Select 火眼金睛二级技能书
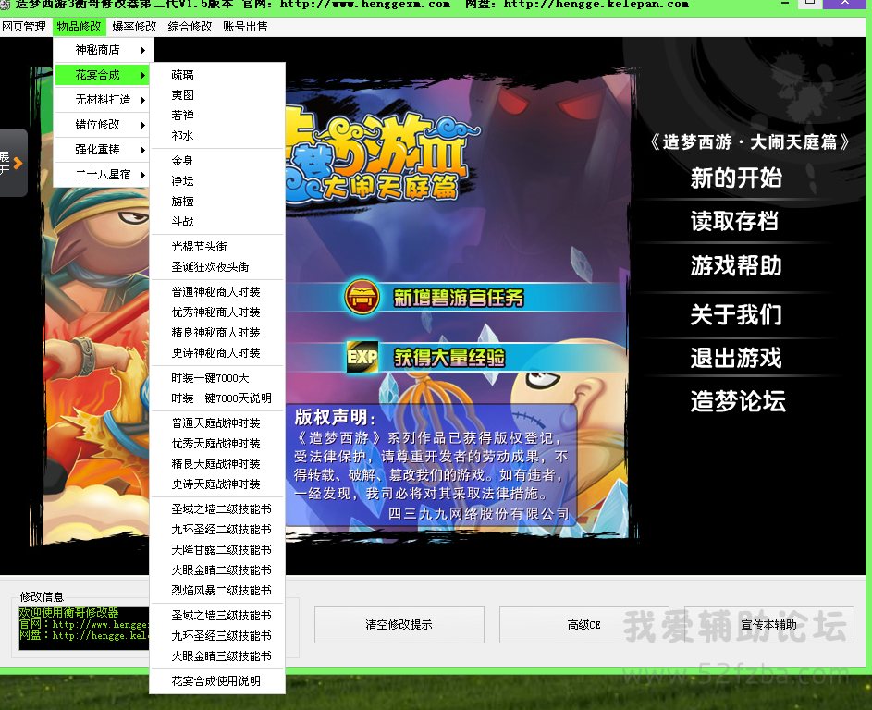Screen dimensions: 872x710 [217, 570]
